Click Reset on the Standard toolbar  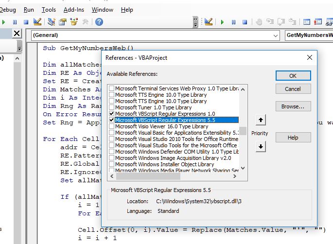[x=26, y=22]
